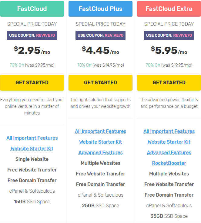Click Get Started under FastCloud Plus
The width and height of the screenshot is (201, 223).
100,82
